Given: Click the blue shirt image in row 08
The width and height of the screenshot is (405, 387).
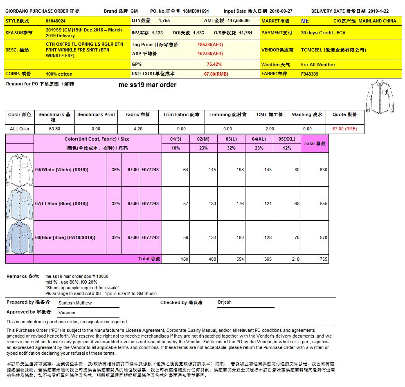Looking at the screenshot, I should (x=19, y=237).
